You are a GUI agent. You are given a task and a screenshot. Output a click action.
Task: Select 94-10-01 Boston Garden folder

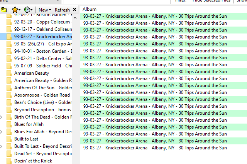(43, 51)
